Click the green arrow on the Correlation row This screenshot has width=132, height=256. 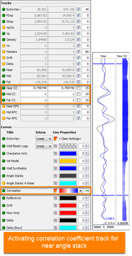87,191
